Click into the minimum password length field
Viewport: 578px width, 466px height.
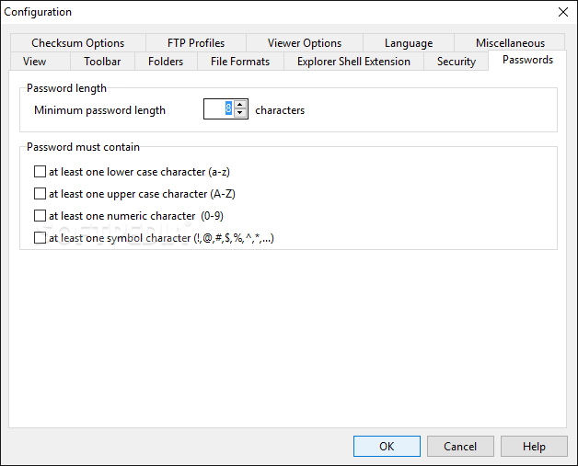tap(219, 109)
